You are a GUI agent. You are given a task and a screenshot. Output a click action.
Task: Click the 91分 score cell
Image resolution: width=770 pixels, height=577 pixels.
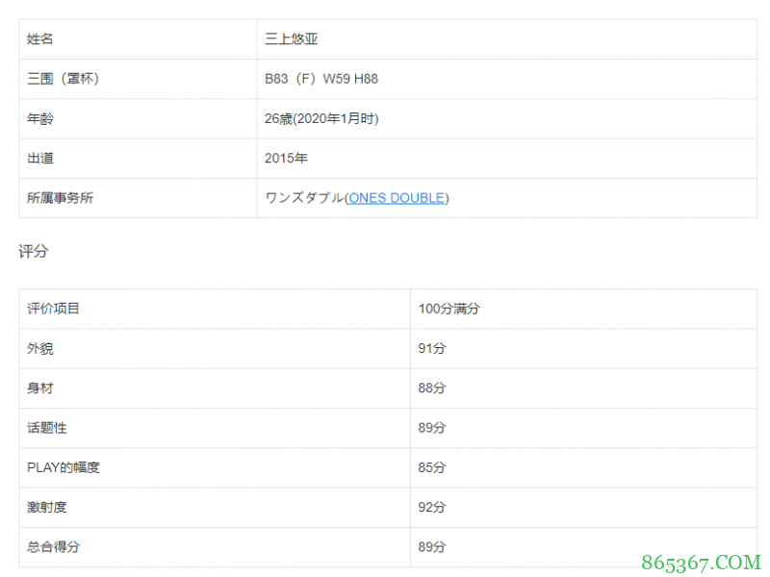pyautogui.click(x=432, y=348)
